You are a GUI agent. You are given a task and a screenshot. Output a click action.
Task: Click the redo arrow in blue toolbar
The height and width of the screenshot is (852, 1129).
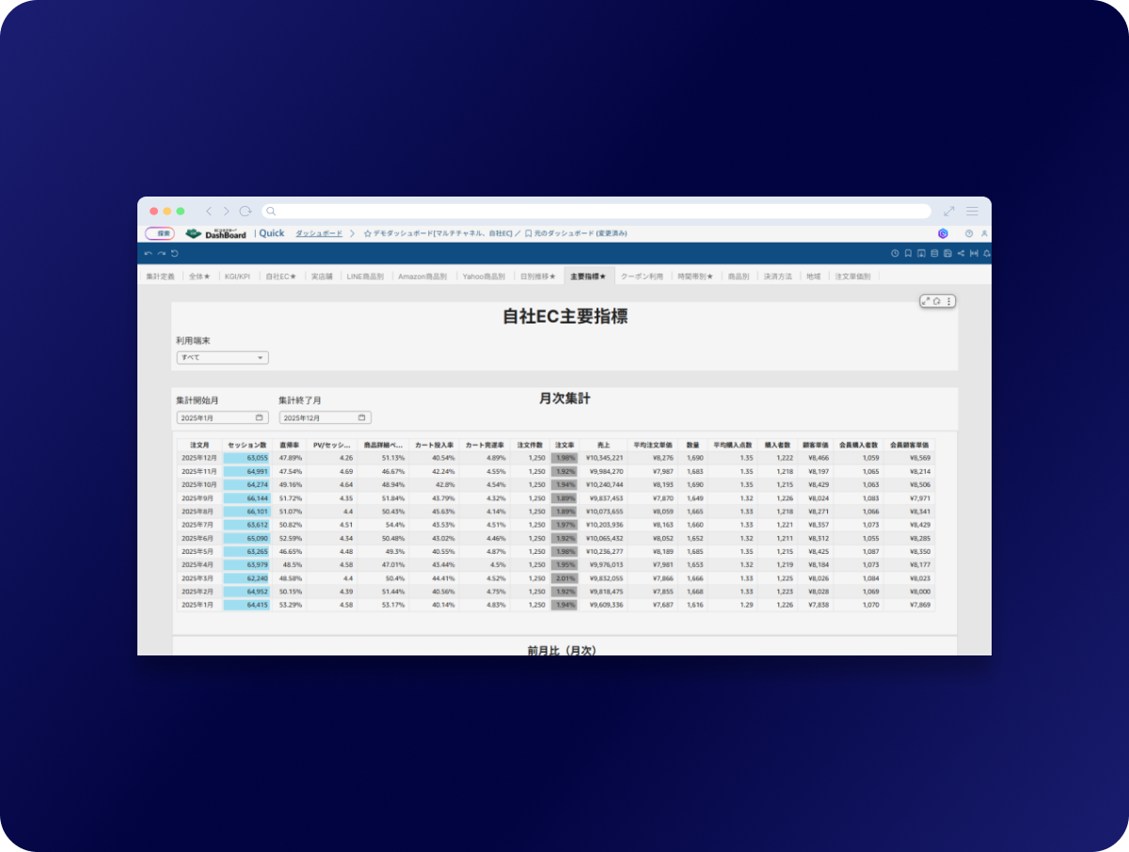tap(162, 253)
